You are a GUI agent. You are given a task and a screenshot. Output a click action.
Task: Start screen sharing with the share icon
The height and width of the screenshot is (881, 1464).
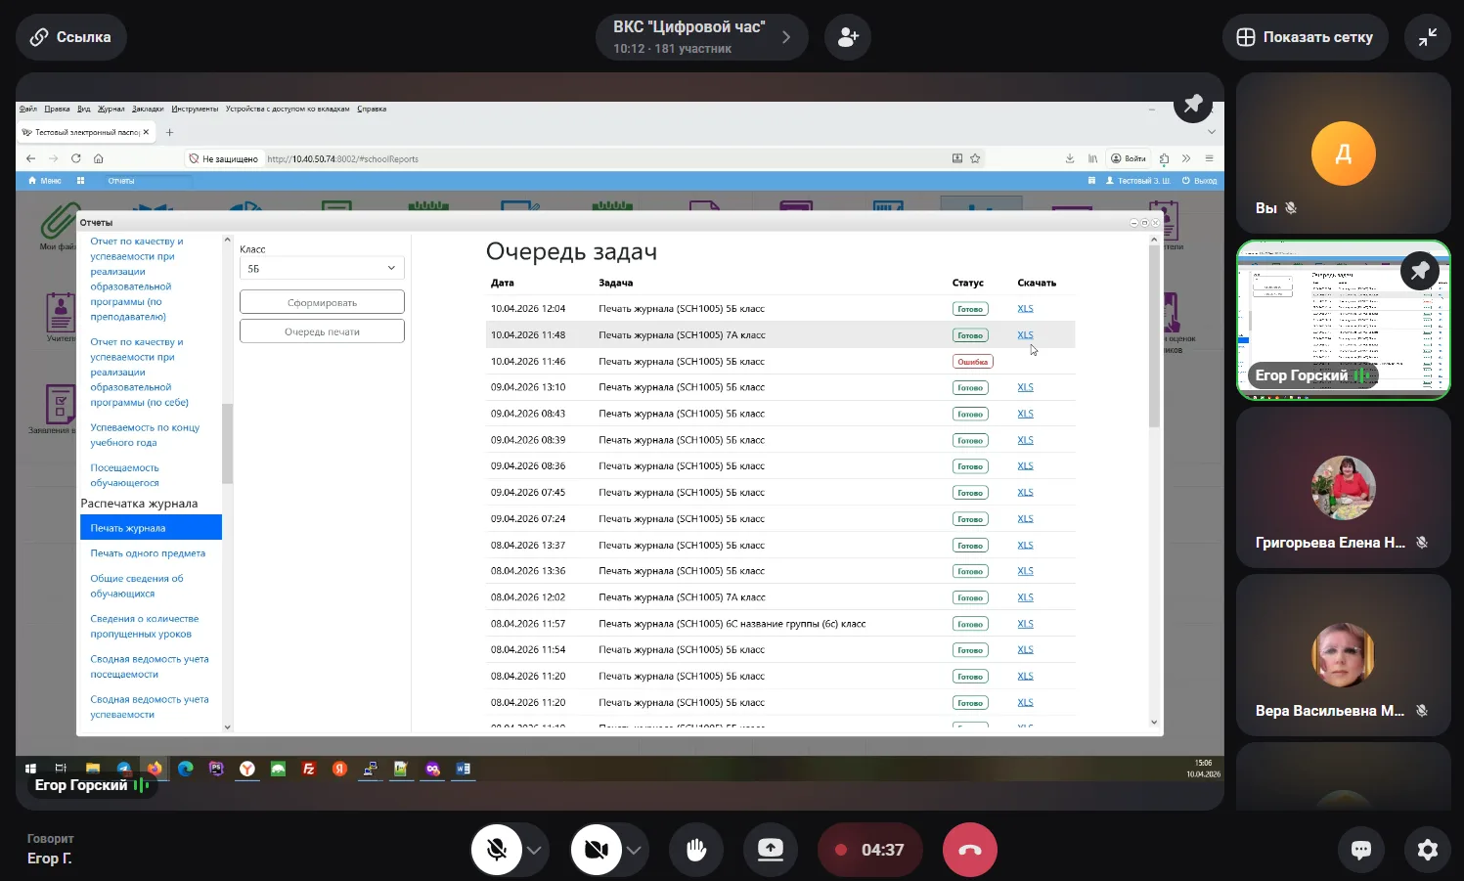[x=771, y=850]
